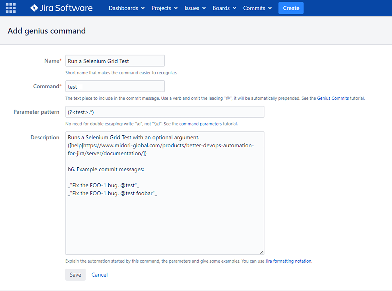
Task: Cancel the command creation
Action: click(99, 275)
